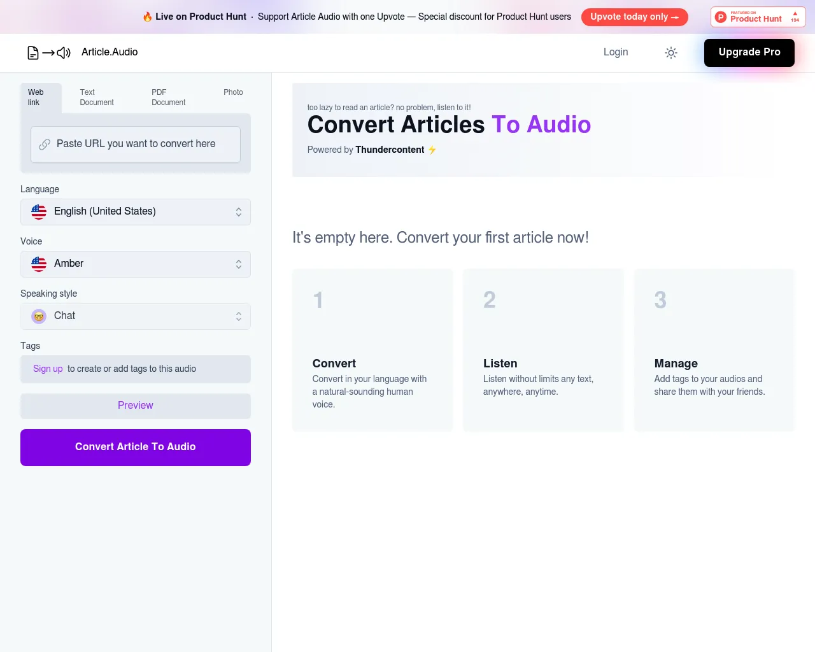Click the Article.Audio document-to-speaker logo icon
Screen dimensions: 815x652
pyautogui.click(x=49, y=53)
